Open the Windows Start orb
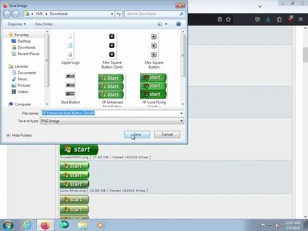 coord(8,225)
